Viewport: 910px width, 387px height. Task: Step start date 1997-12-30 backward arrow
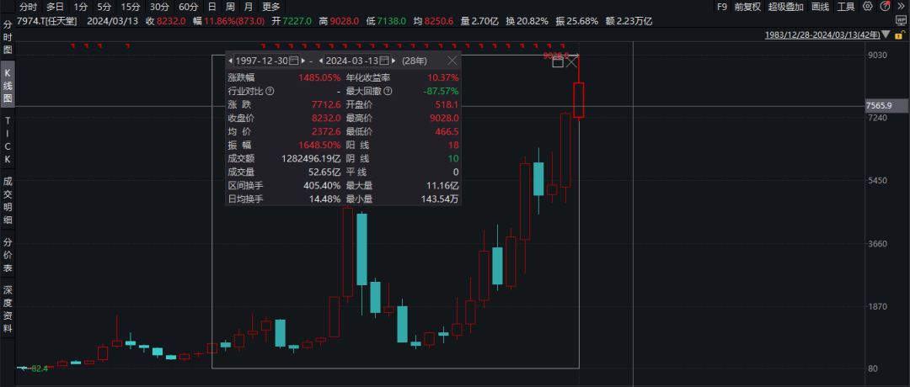coord(230,61)
